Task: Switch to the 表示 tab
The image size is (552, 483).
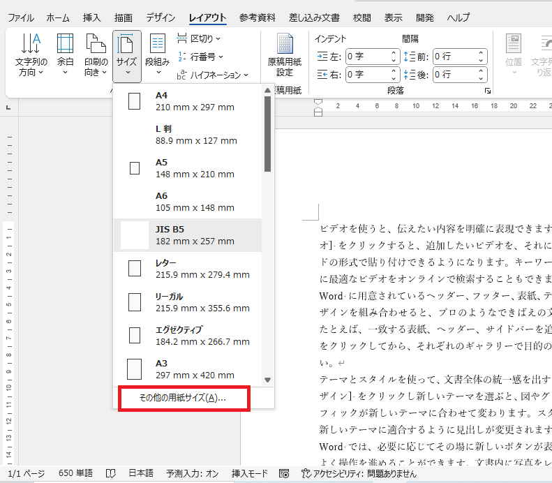Action: (x=393, y=17)
